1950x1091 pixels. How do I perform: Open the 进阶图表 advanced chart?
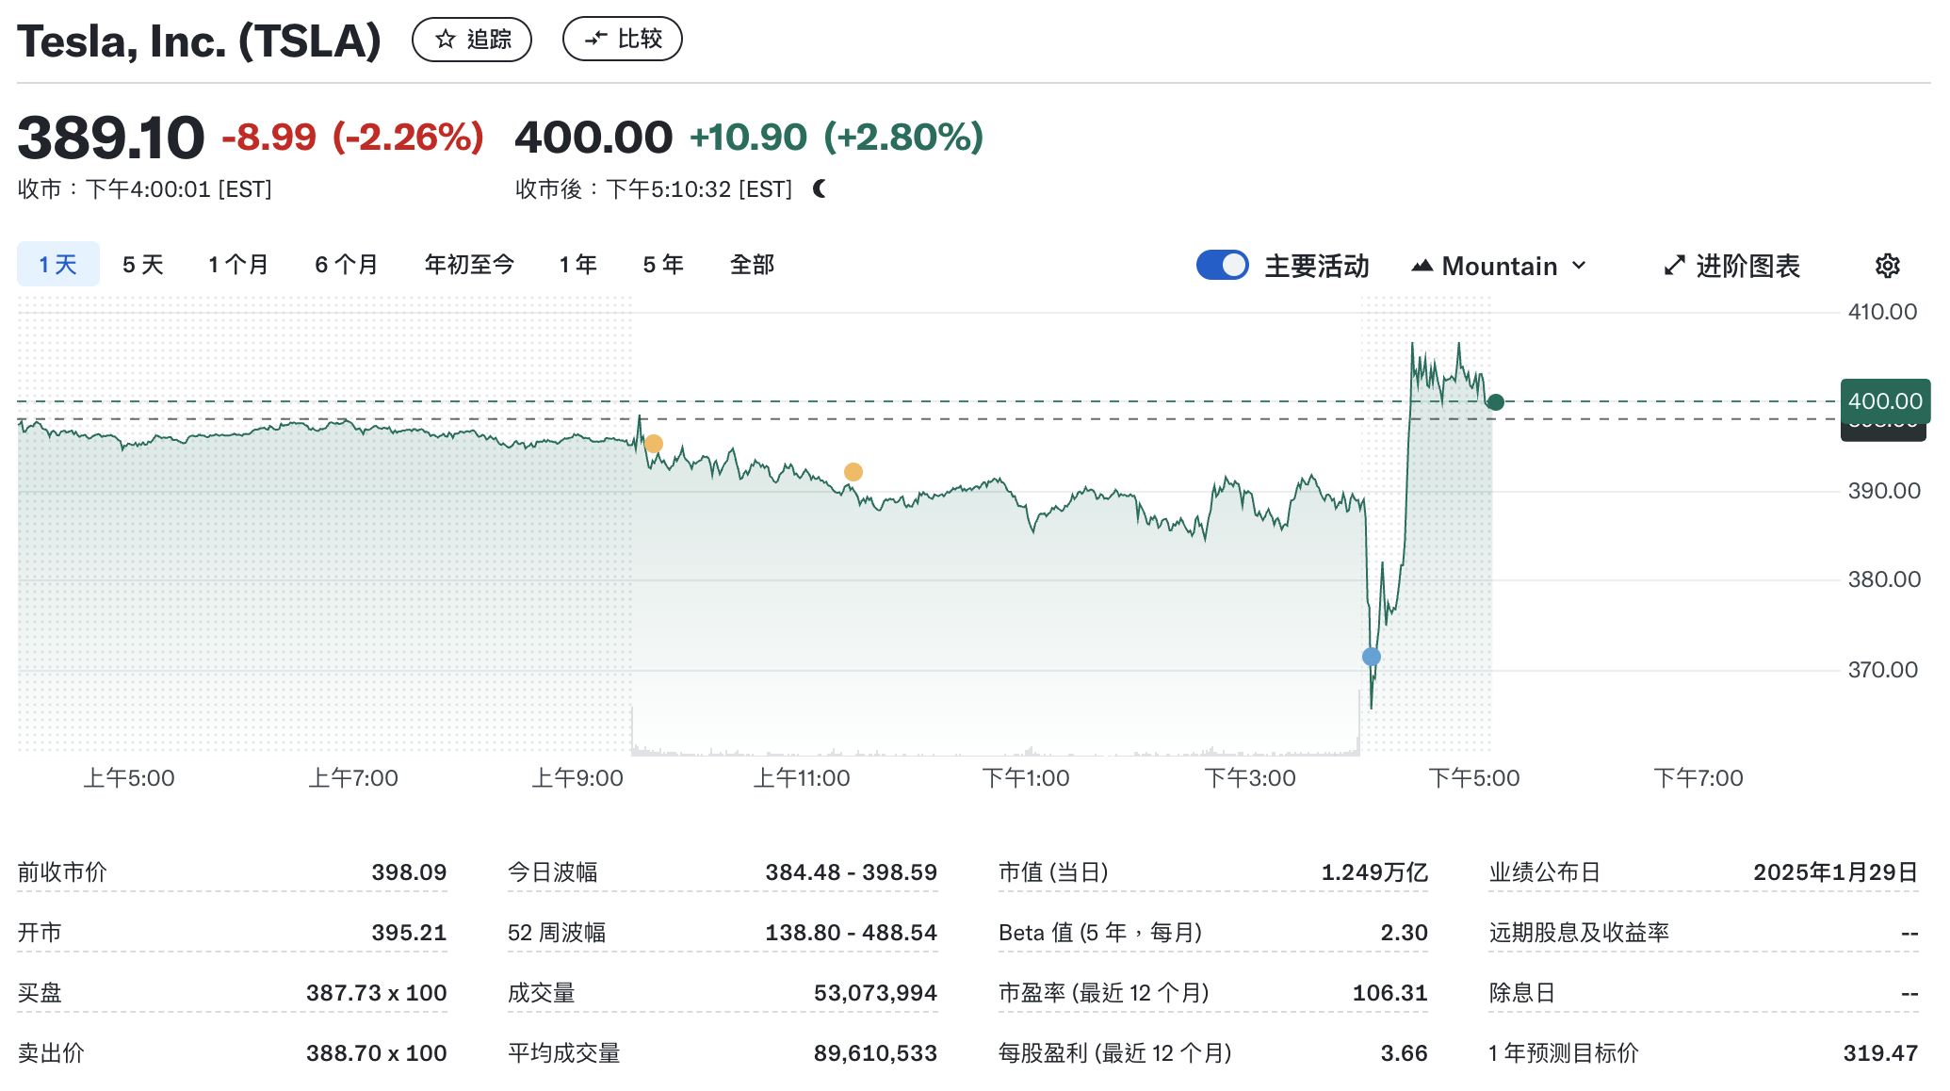click(1747, 265)
